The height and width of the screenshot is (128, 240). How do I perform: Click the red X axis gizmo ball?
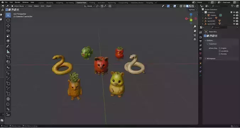click(x=186, y=19)
